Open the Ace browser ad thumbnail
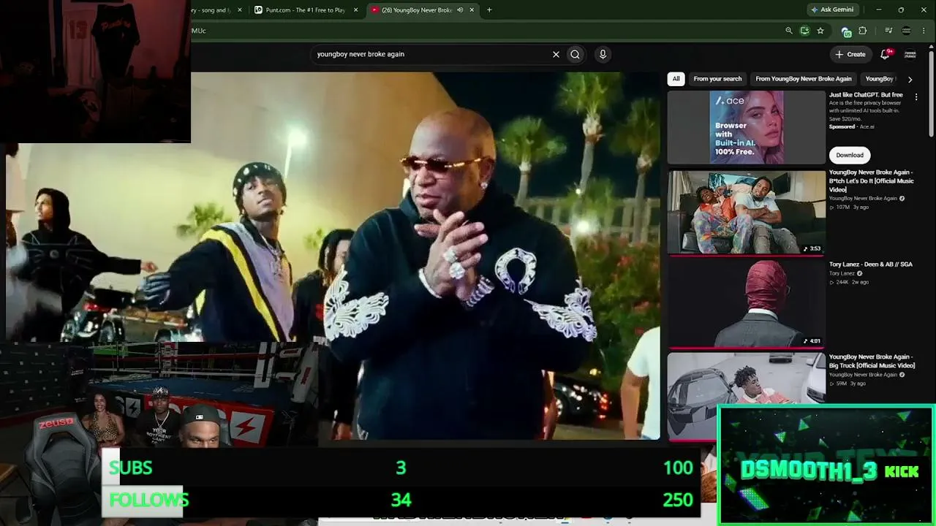The image size is (936, 526). tap(746, 127)
